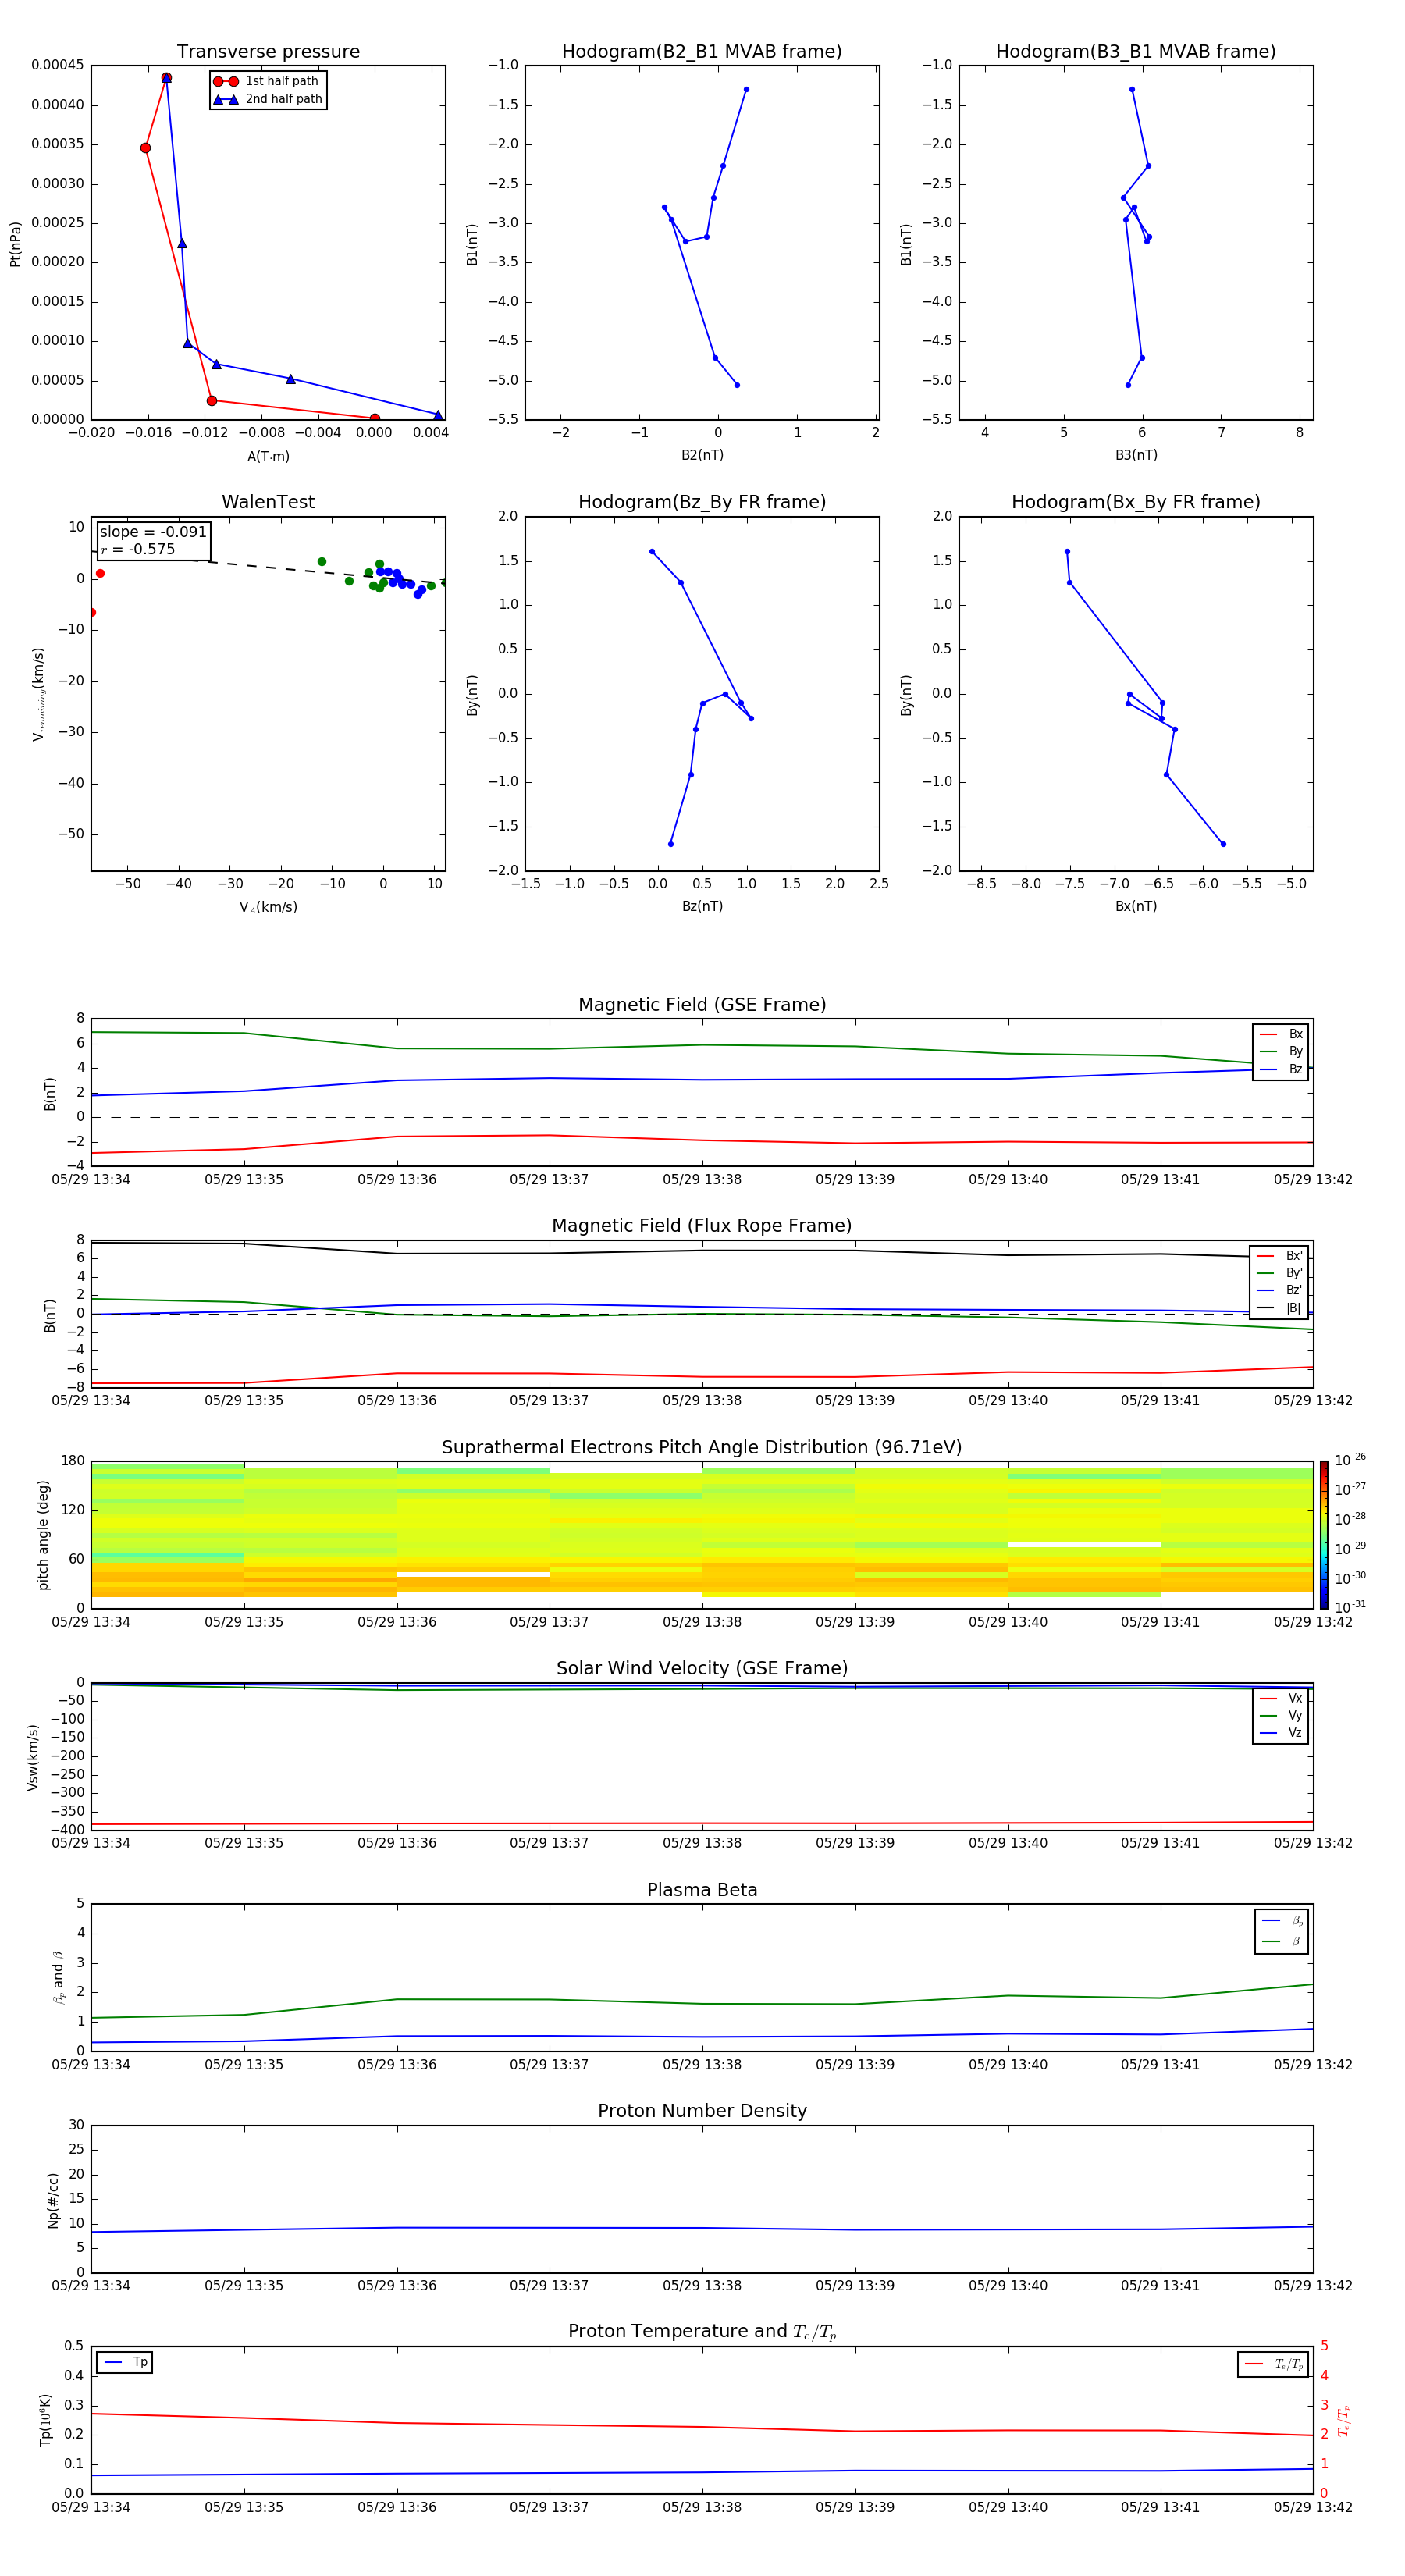Click the 'B2(nT)' x-axis label

point(702,455)
